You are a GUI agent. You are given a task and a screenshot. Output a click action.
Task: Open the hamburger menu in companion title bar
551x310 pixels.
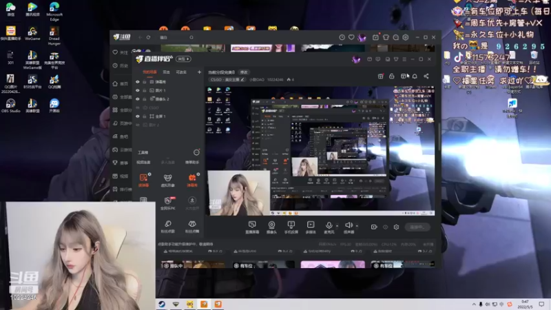(404, 59)
